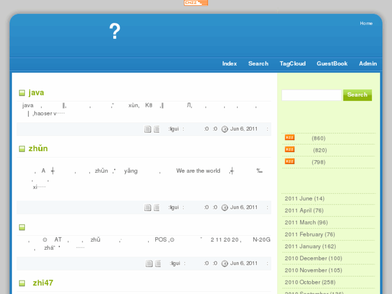Open archive 2011 June (14)
The height and width of the screenshot is (294, 392).
[x=305, y=199]
